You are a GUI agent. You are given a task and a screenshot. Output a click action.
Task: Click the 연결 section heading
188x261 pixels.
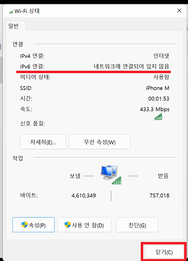pyautogui.click(x=18, y=44)
